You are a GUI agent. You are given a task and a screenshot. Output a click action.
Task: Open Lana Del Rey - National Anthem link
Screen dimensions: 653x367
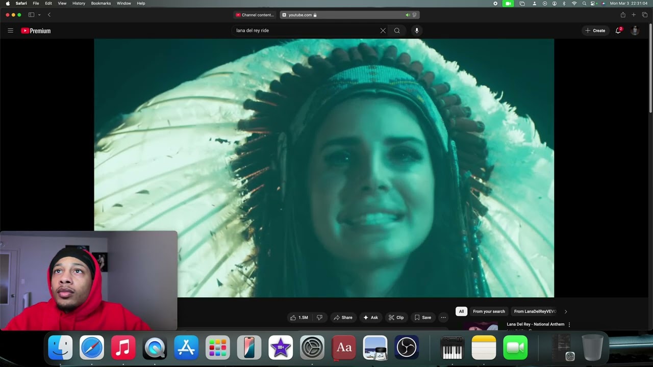point(535,324)
